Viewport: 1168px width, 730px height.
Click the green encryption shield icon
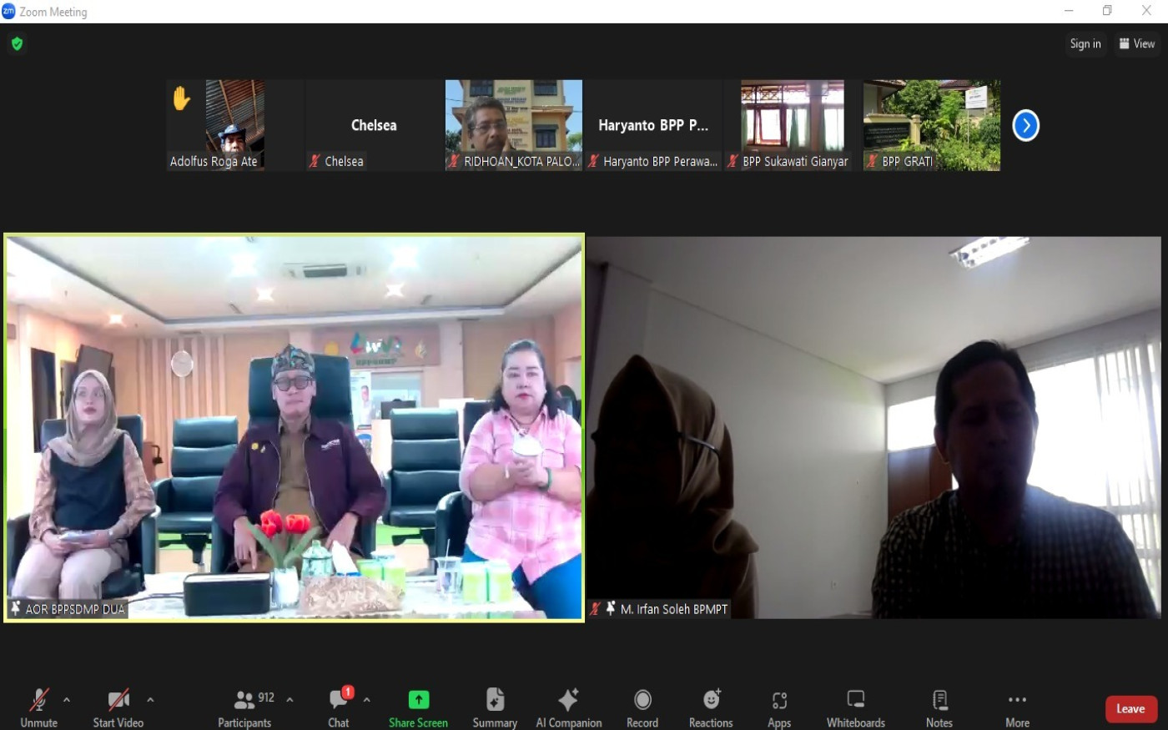click(x=17, y=43)
